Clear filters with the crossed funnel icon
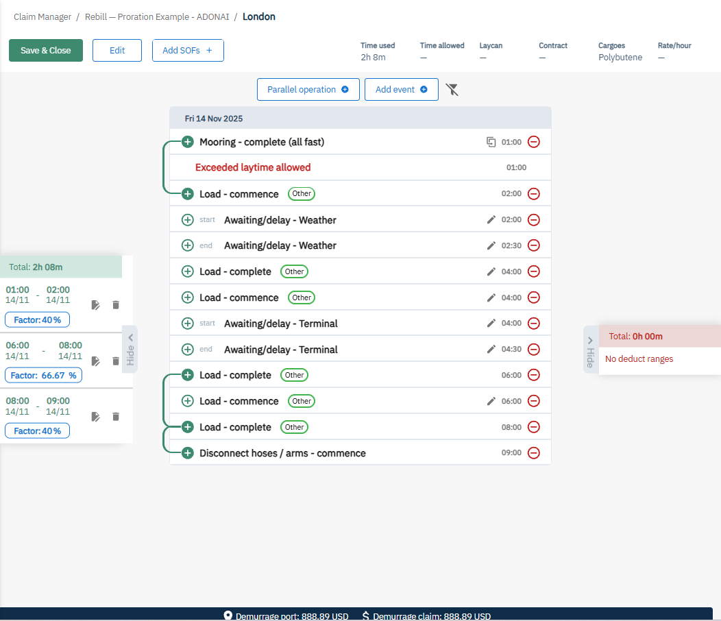This screenshot has height=621, width=721. 452,89
